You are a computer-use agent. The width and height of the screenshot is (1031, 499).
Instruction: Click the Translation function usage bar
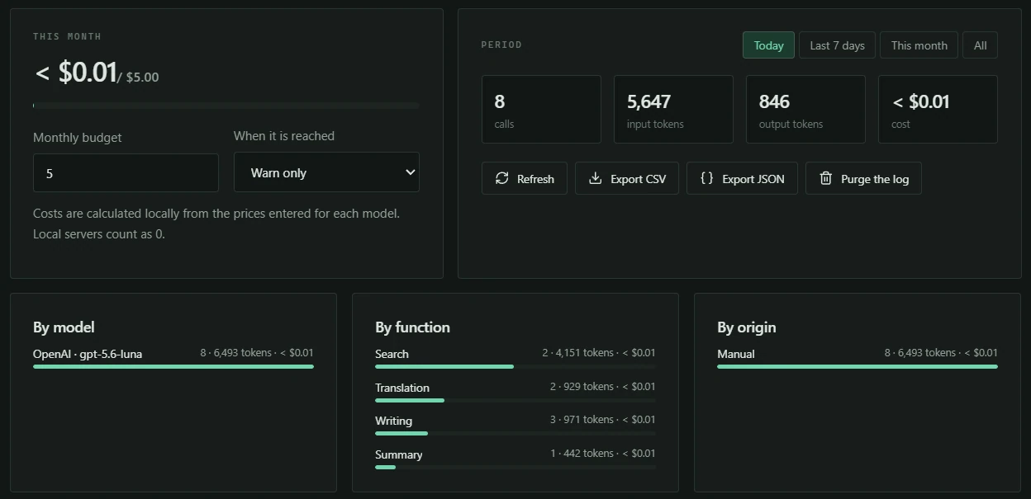point(515,400)
